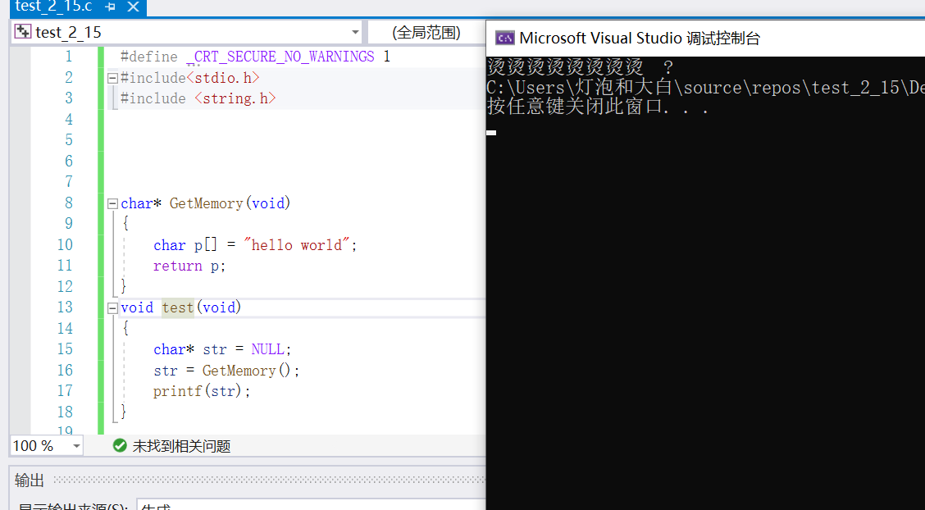Click the _CRT_SECURE_NO_WARNINGS macro on line 1
The height and width of the screenshot is (510, 925).
coord(280,57)
